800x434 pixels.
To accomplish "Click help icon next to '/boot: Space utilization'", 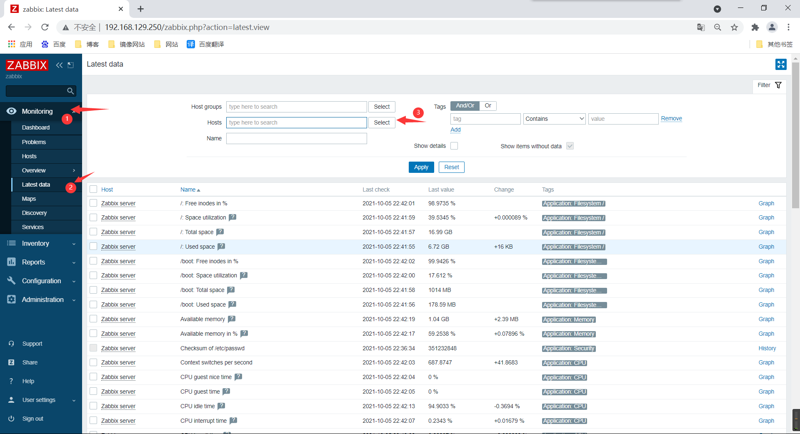I will coord(244,275).
